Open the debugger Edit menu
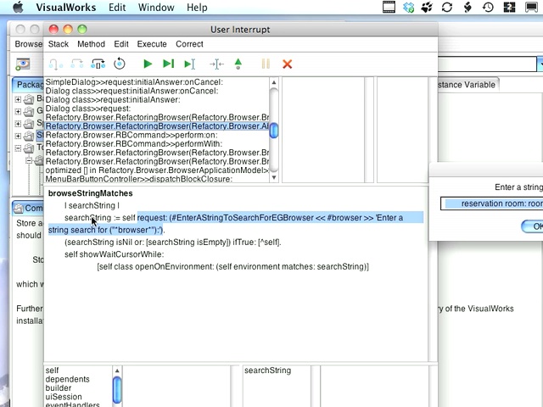The height and width of the screenshot is (407, 543). point(121,44)
